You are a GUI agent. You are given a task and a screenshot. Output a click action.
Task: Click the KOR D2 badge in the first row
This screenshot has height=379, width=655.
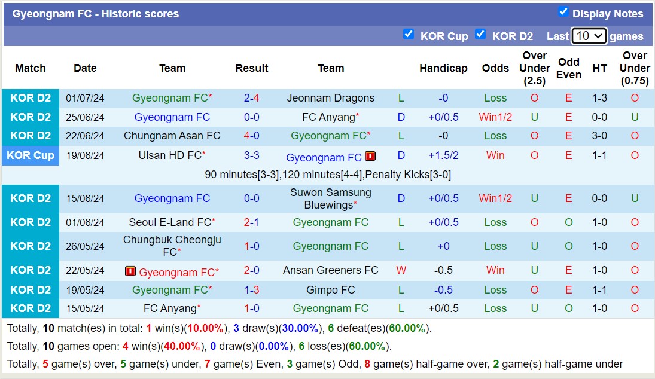pyautogui.click(x=31, y=98)
